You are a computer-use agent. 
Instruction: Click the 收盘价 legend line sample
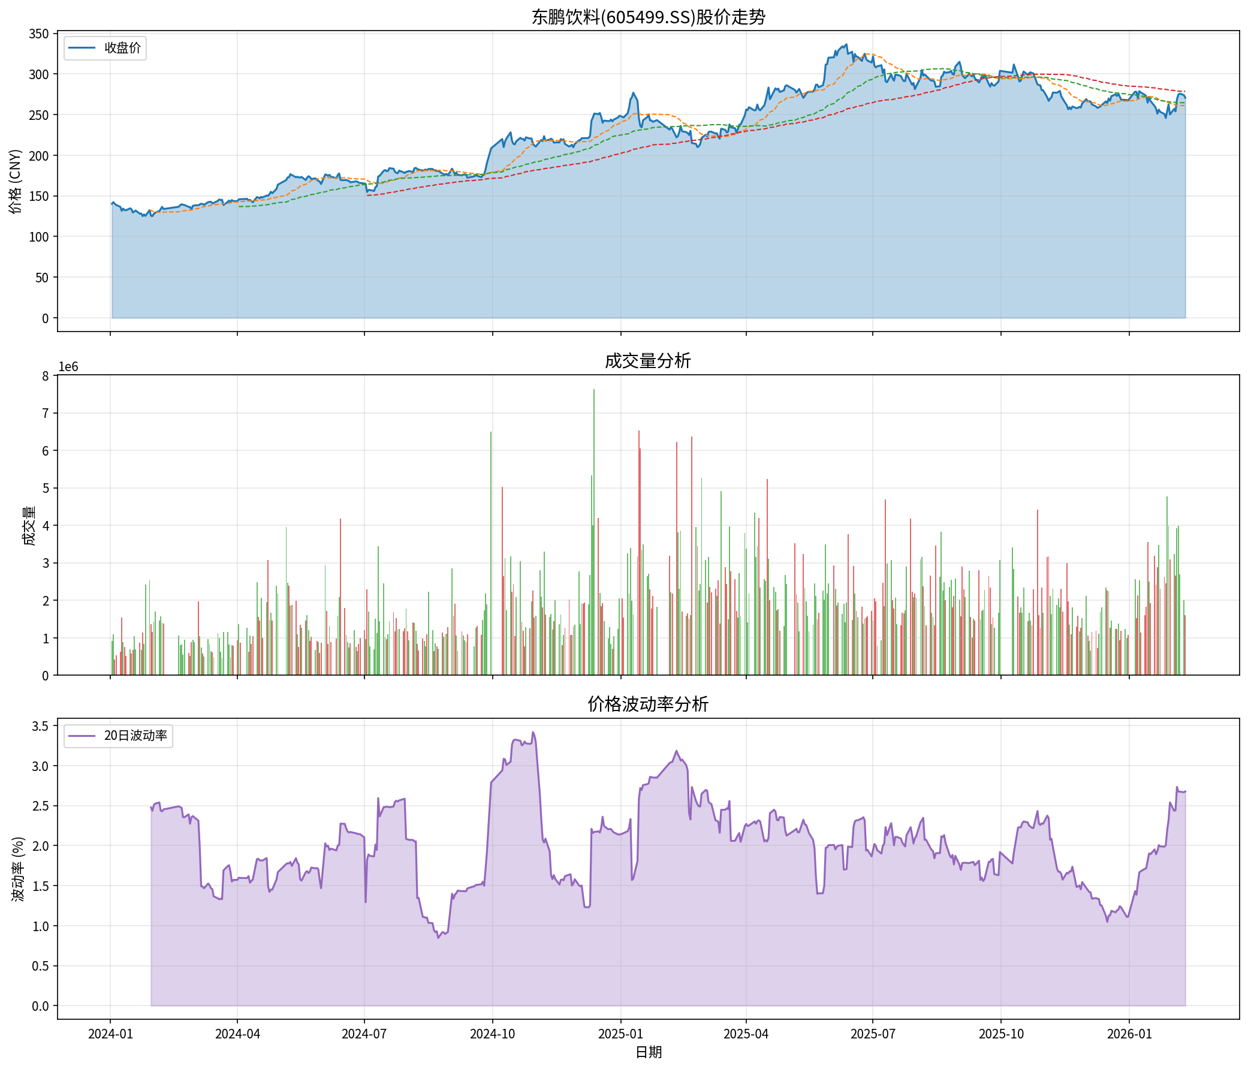point(82,48)
